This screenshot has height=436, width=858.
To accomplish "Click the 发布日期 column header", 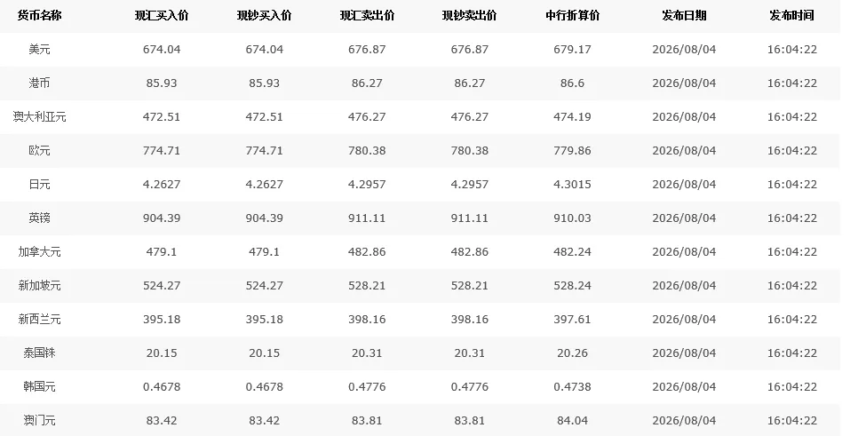I will pyautogui.click(x=684, y=16).
